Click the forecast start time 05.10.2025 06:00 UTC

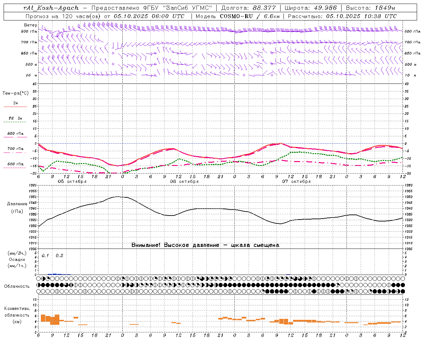pos(149,16)
